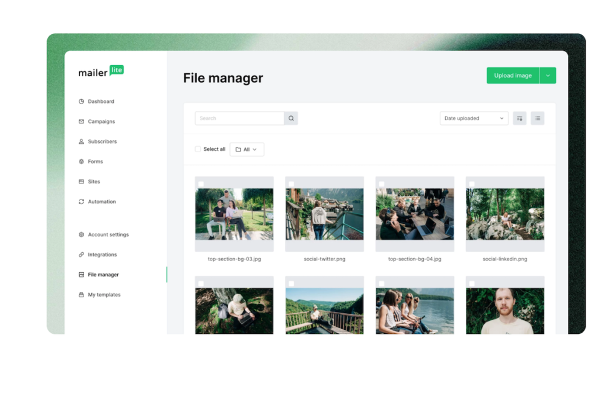Click the file name top-section-bg-04.jpg
607x396 pixels.
tap(414, 259)
